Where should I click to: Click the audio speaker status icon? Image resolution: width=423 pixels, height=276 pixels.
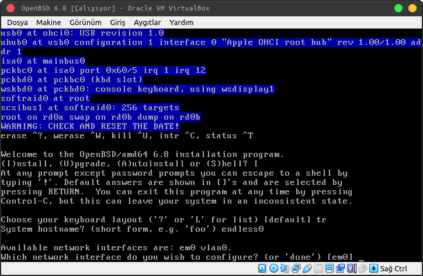(x=285, y=268)
